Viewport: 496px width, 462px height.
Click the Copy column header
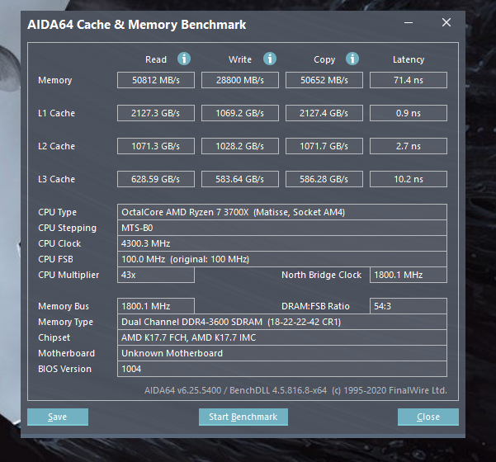[324, 59]
